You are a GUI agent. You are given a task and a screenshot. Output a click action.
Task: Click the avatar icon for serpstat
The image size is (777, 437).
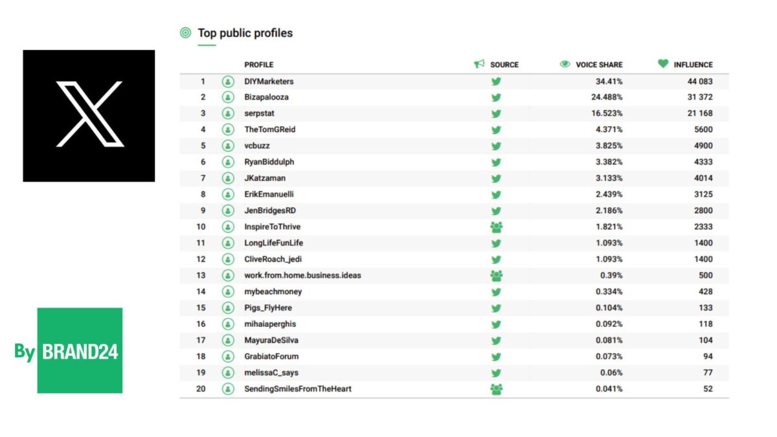(228, 113)
